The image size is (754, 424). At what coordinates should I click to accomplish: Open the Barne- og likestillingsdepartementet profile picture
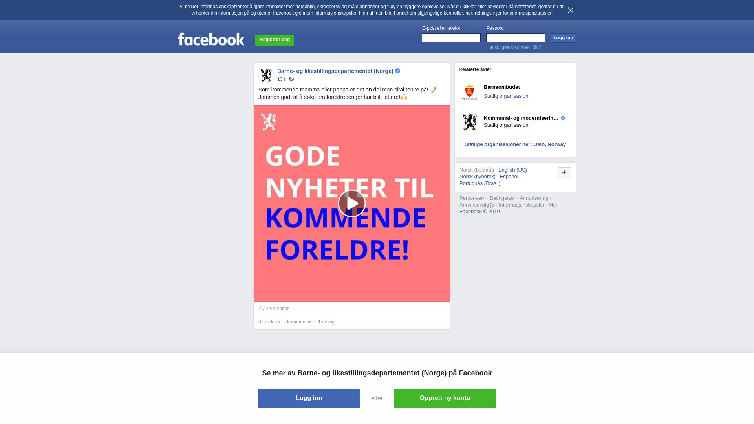tap(266, 75)
